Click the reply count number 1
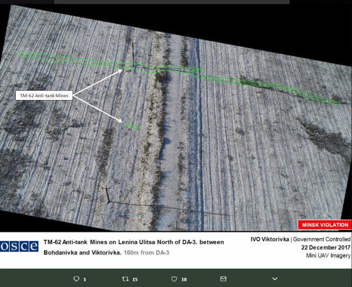This screenshot has width=352, height=287. point(85,279)
